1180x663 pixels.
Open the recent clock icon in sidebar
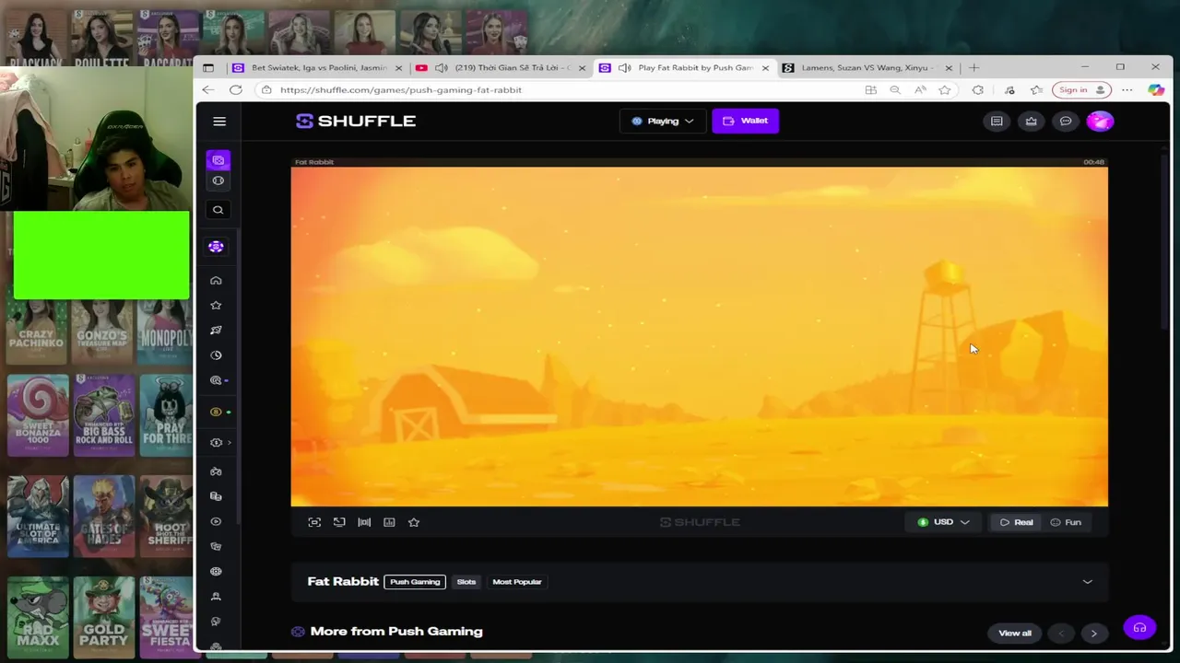click(216, 355)
